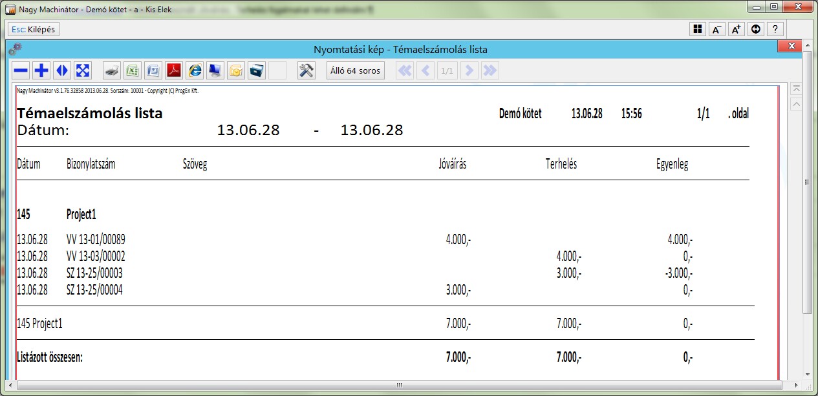Click the scroll-to-top arrow beside page
This screenshot has height=396, width=818.
(x=797, y=89)
